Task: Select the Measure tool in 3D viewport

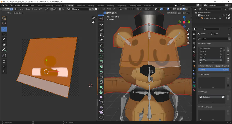Action: pos(101,51)
